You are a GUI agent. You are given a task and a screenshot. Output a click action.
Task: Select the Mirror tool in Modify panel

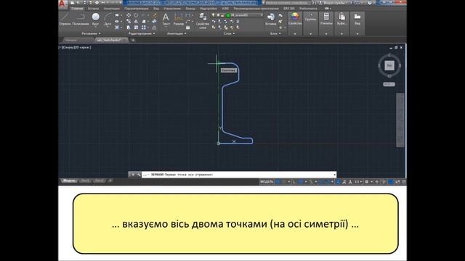(x=136, y=21)
